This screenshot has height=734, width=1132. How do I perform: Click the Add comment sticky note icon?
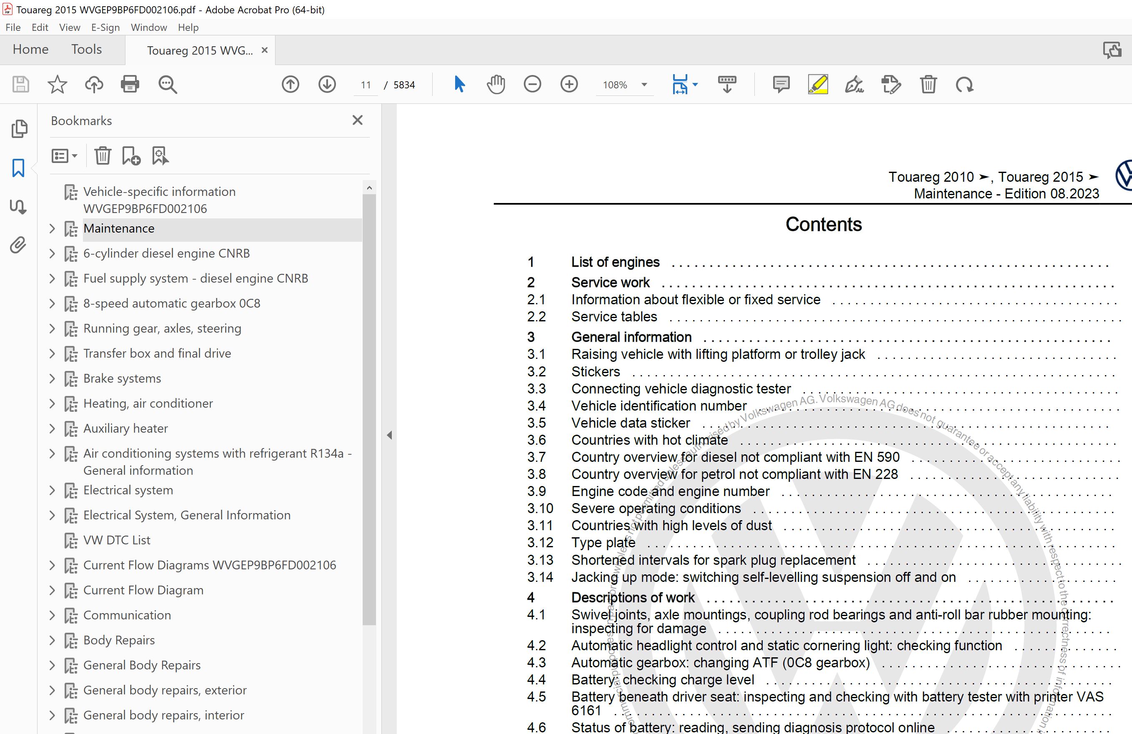(781, 85)
